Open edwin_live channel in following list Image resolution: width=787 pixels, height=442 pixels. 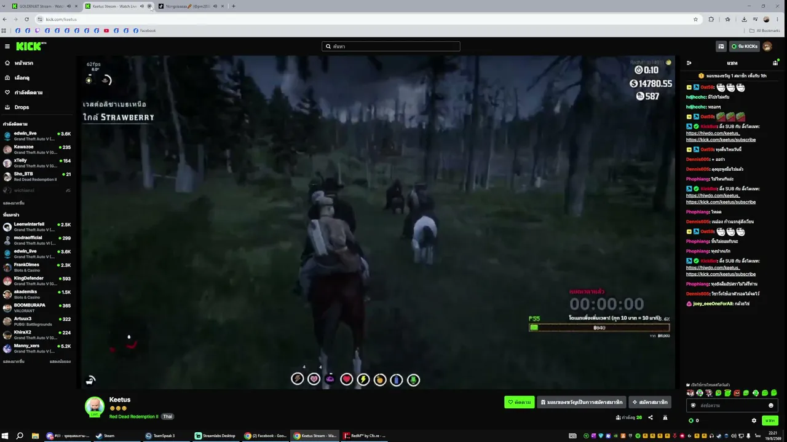click(37, 136)
